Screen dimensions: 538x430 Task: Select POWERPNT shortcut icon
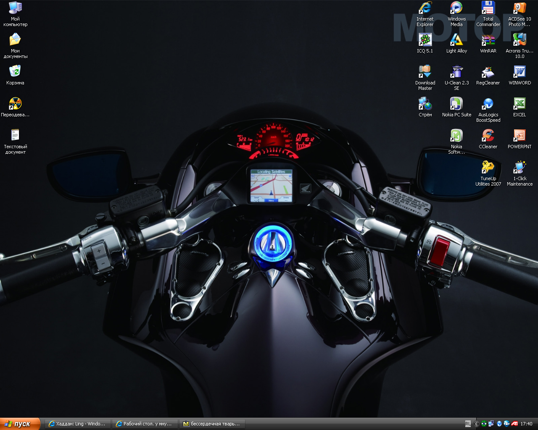520,136
